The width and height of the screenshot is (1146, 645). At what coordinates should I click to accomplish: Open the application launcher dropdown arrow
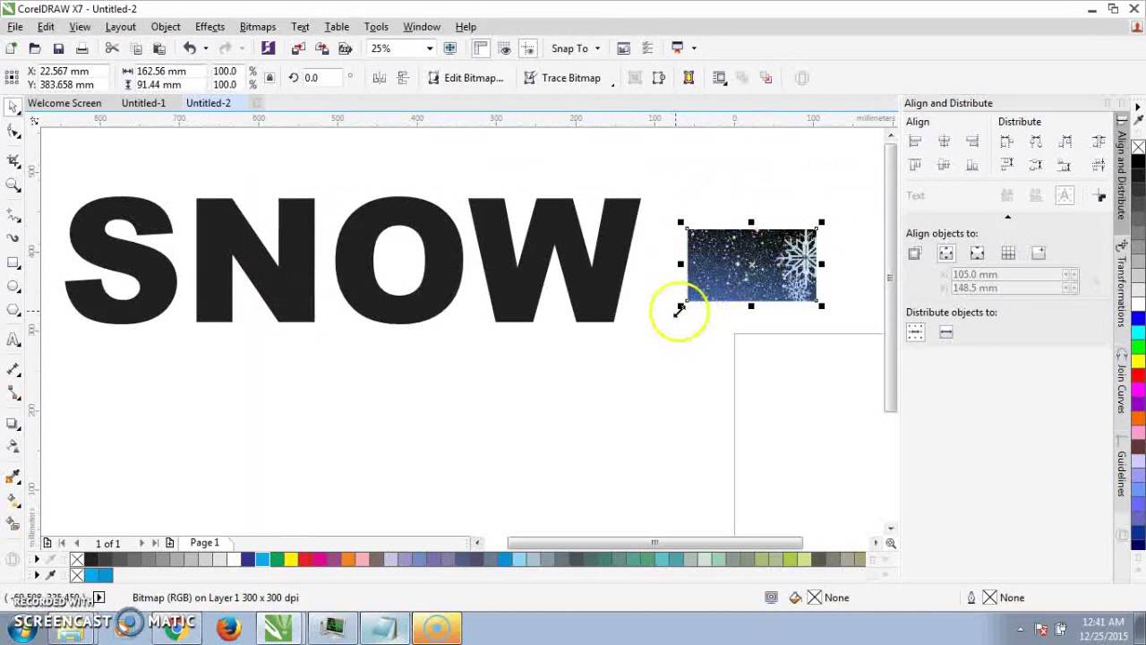click(x=694, y=48)
